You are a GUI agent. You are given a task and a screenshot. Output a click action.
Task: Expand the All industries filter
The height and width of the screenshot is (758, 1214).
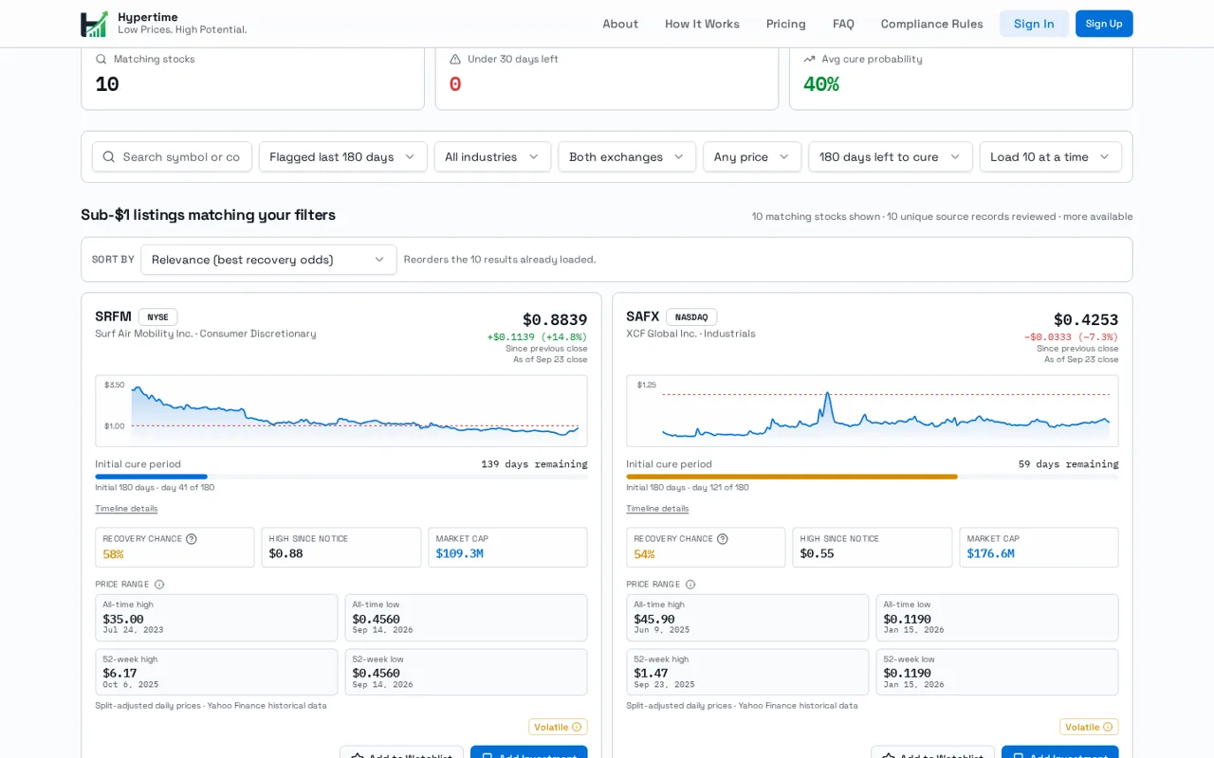click(492, 156)
